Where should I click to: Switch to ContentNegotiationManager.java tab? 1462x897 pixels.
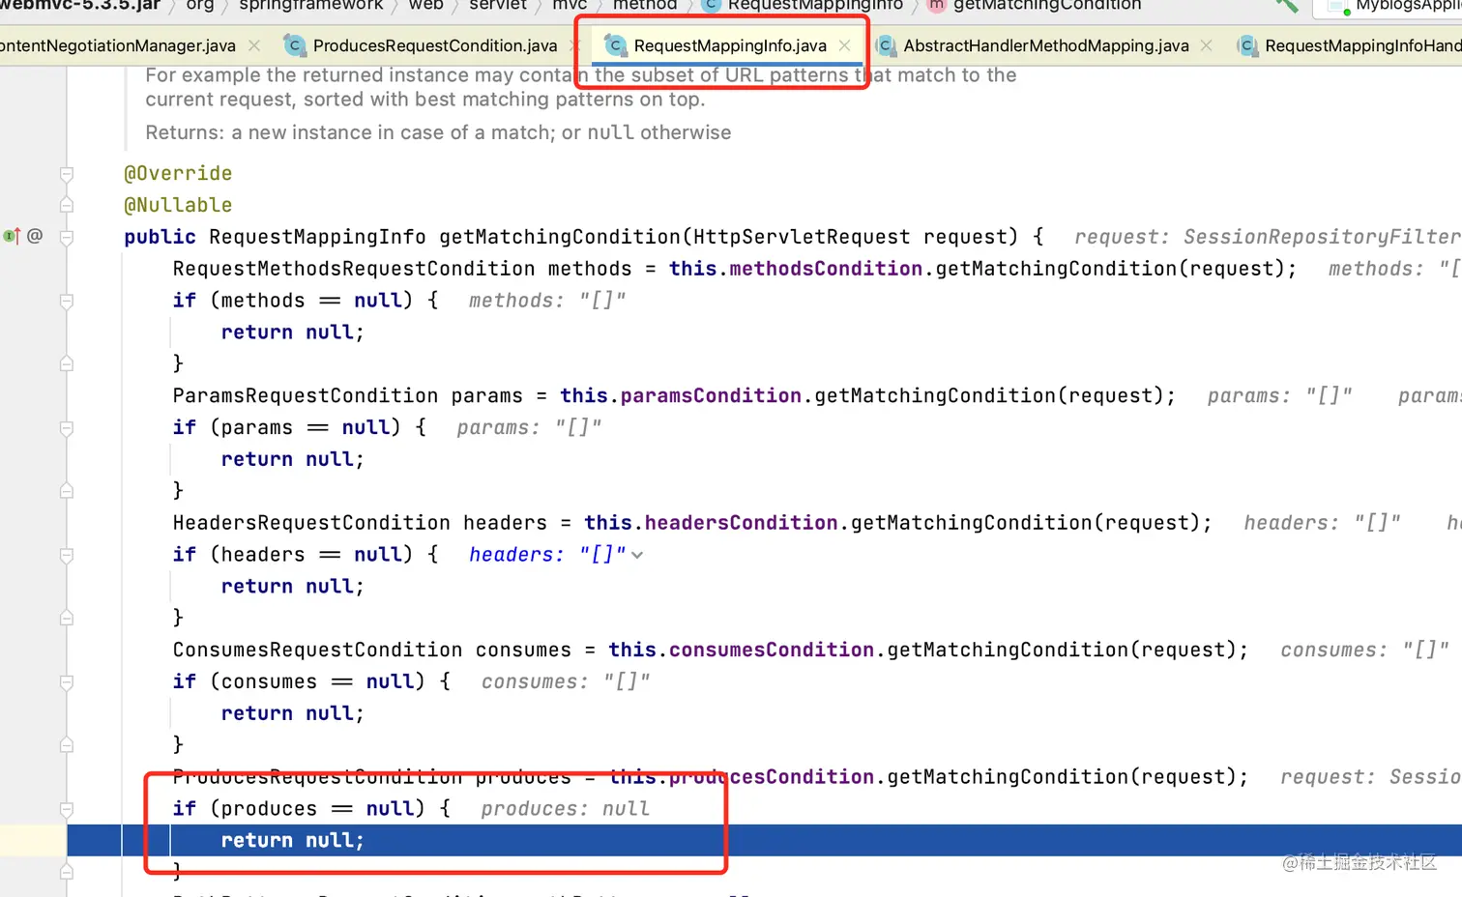coord(116,45)
